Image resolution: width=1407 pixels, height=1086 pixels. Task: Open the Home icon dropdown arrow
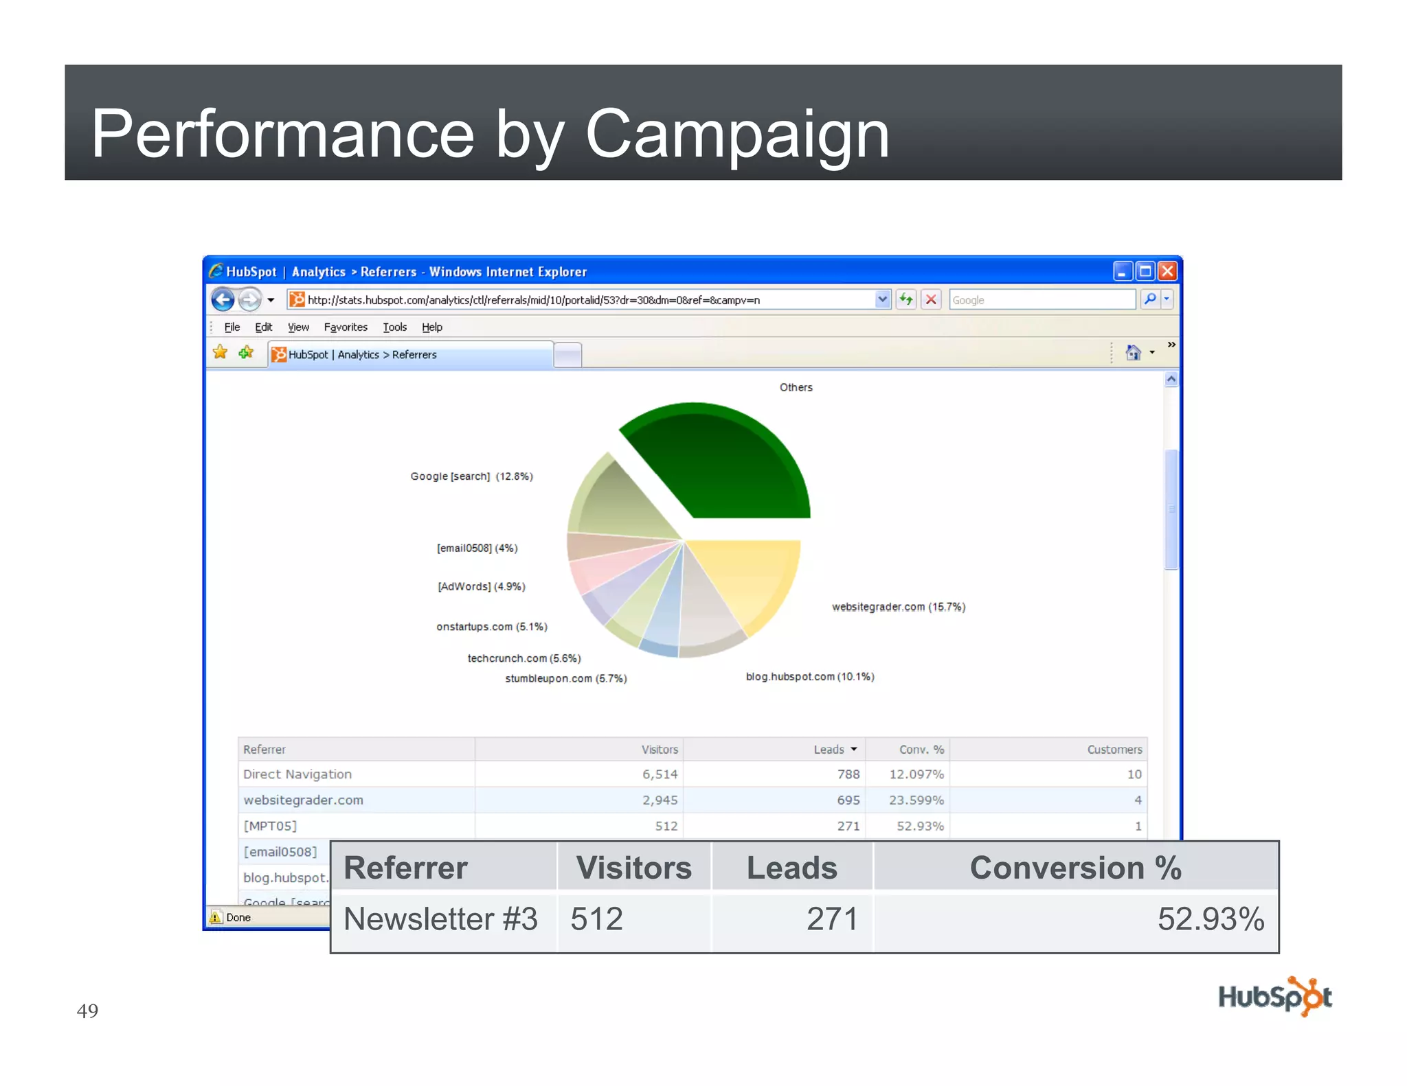pyautogui.click(x=1152, y=354)
